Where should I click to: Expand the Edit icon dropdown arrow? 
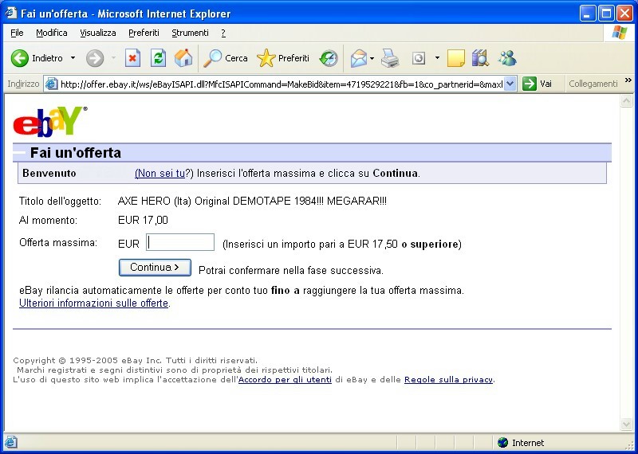[x=437, y=58]
